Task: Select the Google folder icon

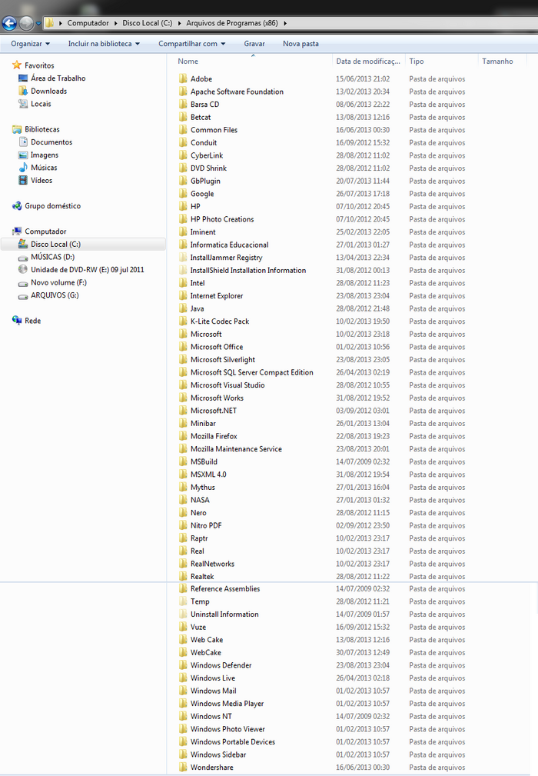Action: [183, 194]
